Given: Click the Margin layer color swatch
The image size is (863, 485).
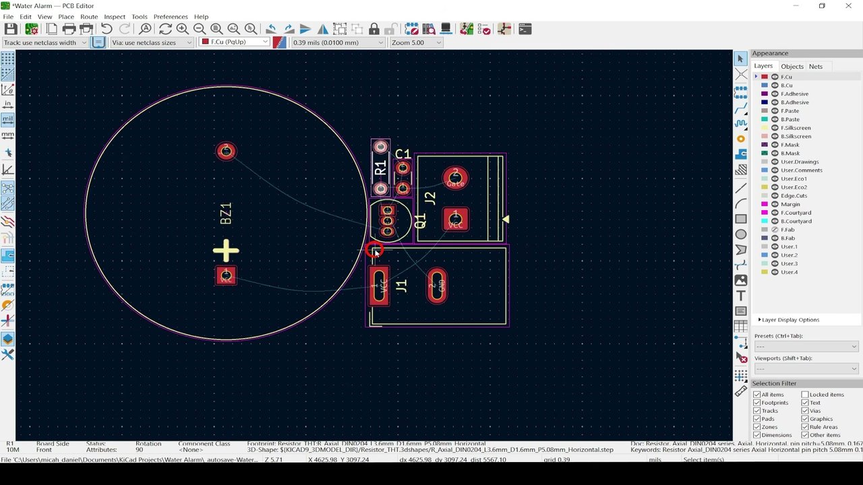Looking at the screenshot, I should [x=765, y=204].
